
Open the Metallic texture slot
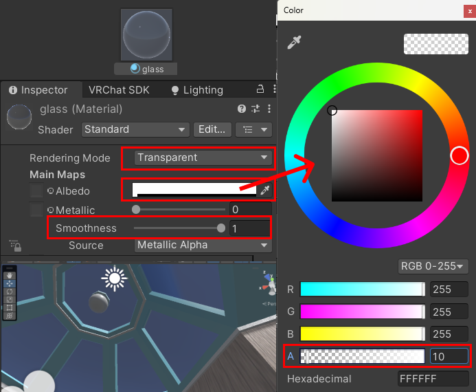pos(36,210)
